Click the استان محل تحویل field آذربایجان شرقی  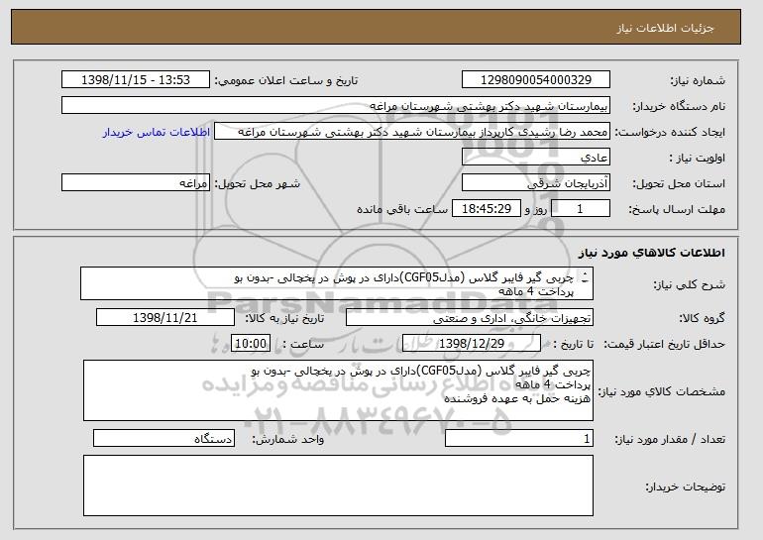click(x=536, y=183)
